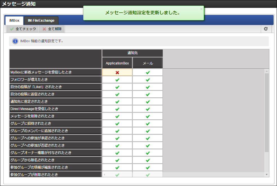
Task: Click the scroll down arrow of the table
Action: pyautogui.click(x=267, y=174)
